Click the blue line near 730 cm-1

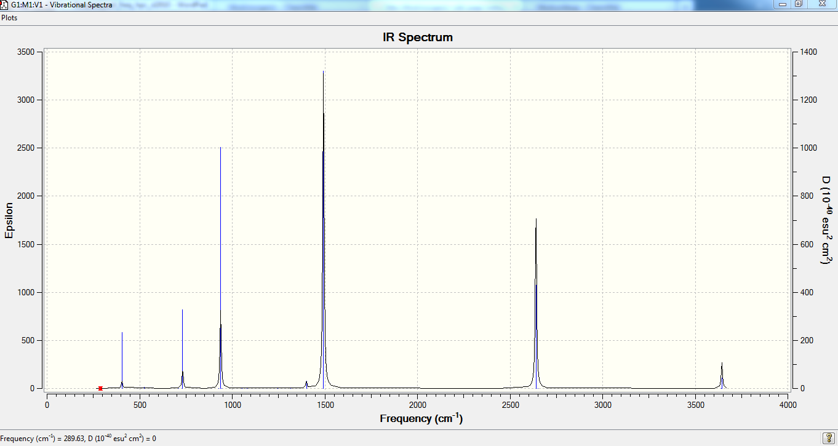click(x=182, y=348)
